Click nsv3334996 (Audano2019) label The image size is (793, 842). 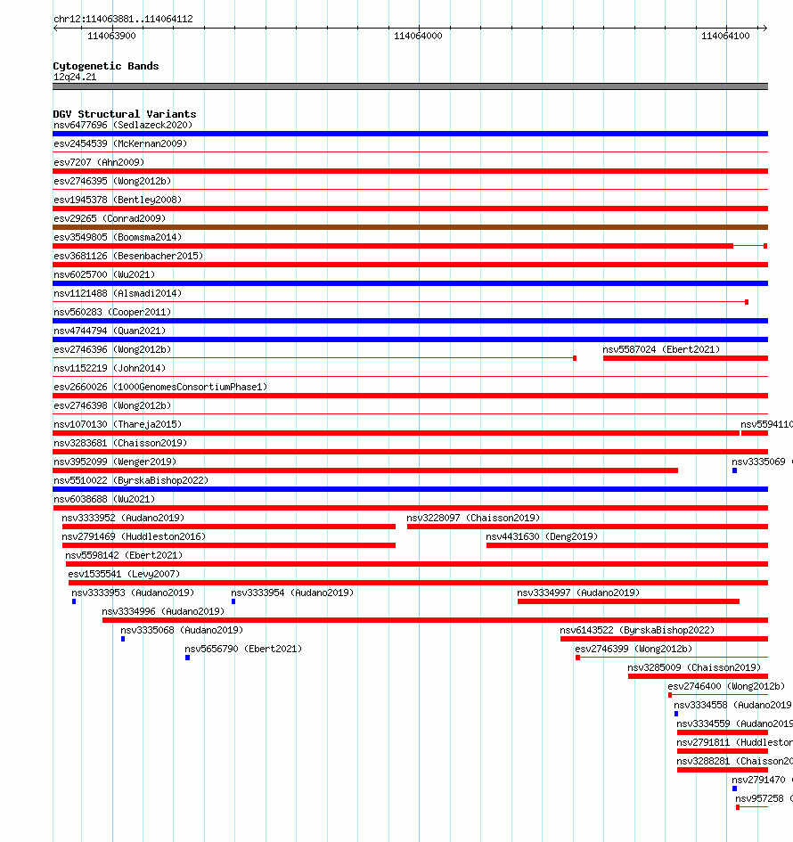(x=163, y=611)
